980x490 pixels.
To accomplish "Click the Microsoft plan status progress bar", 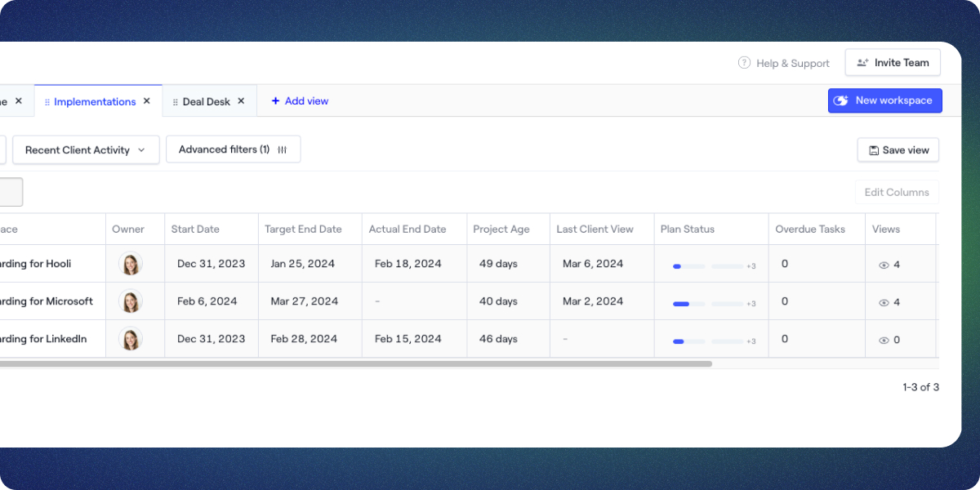I will (x=707, y=304).
